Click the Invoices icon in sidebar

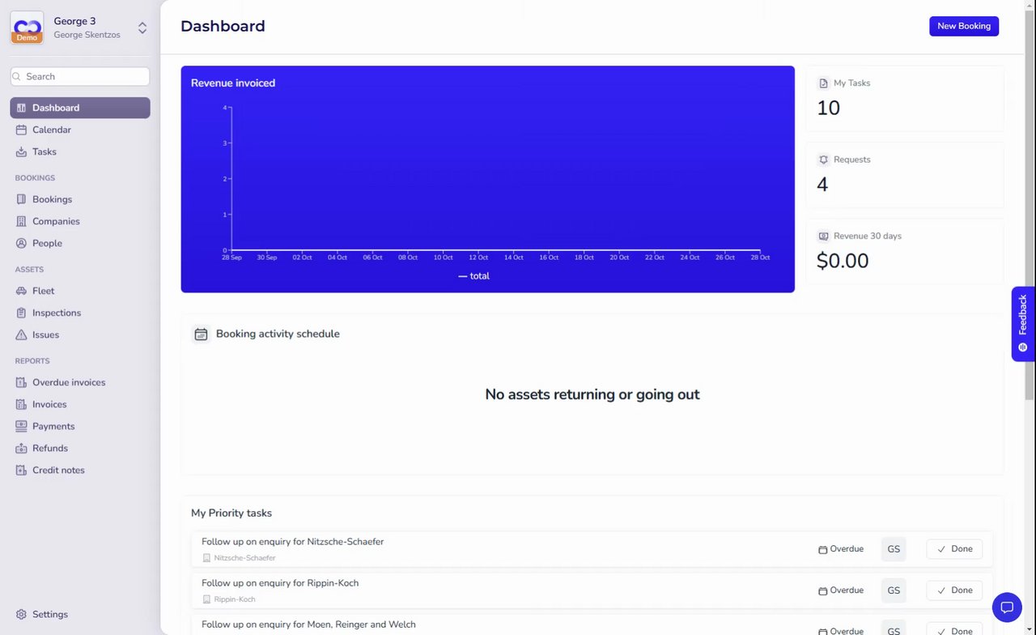click(21, 404)
